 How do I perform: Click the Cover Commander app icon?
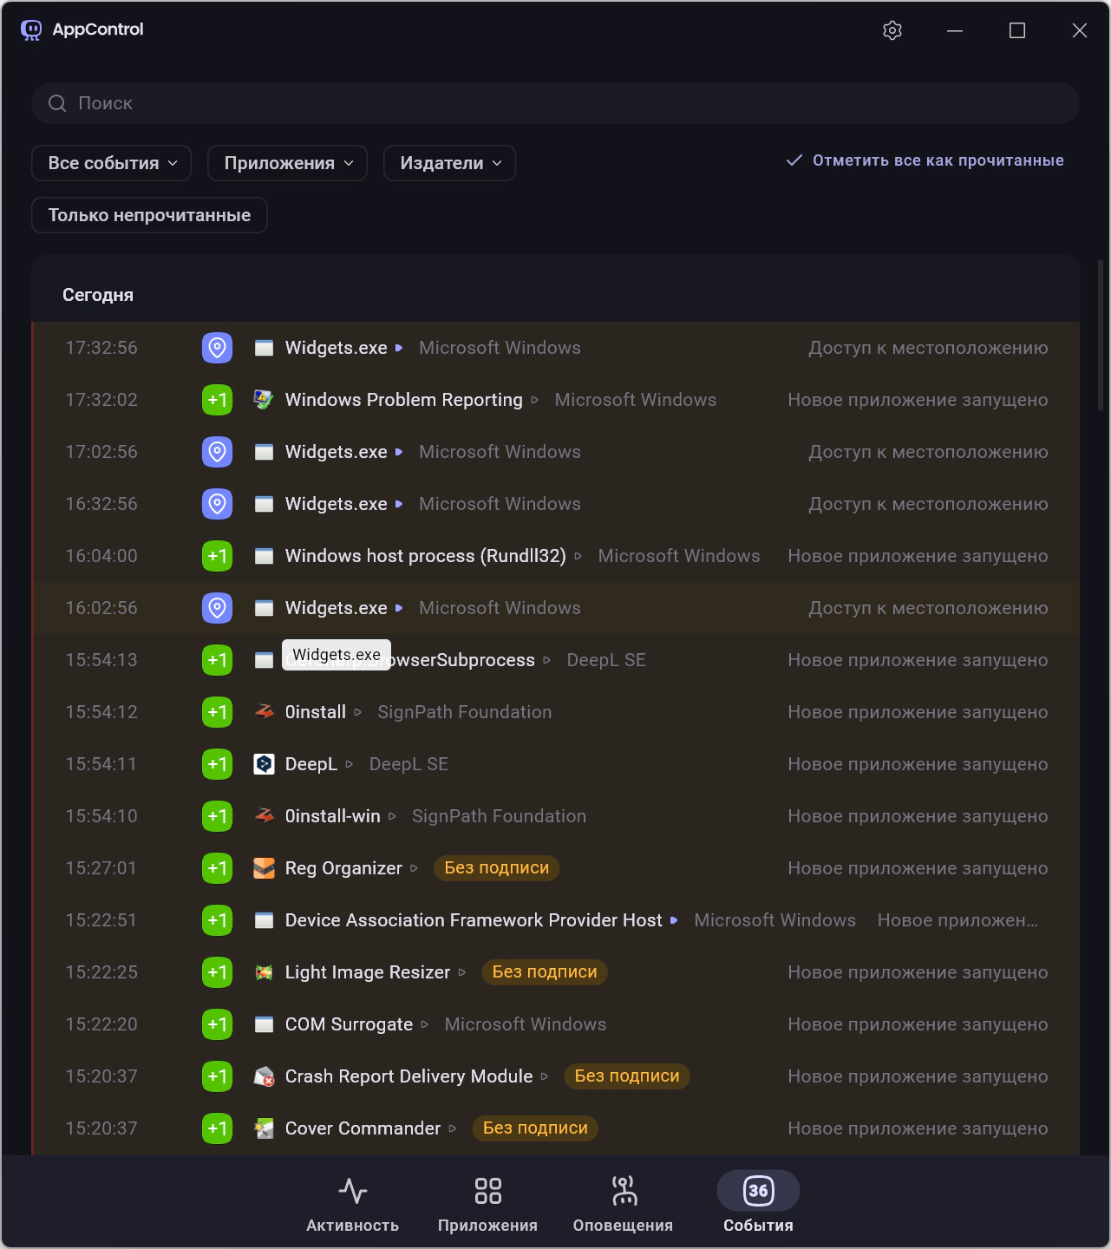(x=264, y=1128)
